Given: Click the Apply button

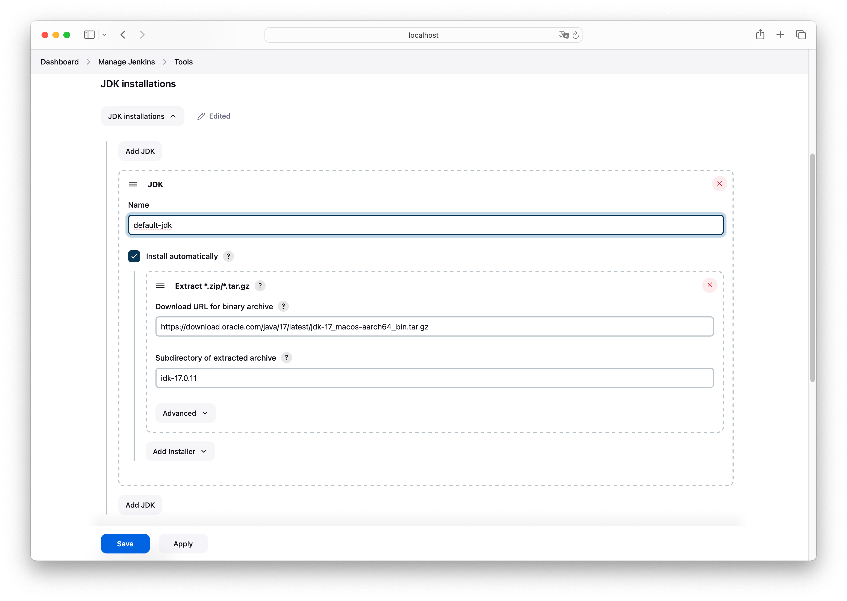Looking at the screenshot, I should pyautogui.click(x=183, y=543).
